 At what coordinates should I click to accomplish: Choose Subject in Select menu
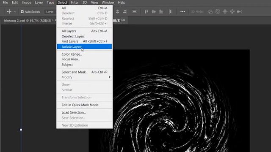coord(84,65)
